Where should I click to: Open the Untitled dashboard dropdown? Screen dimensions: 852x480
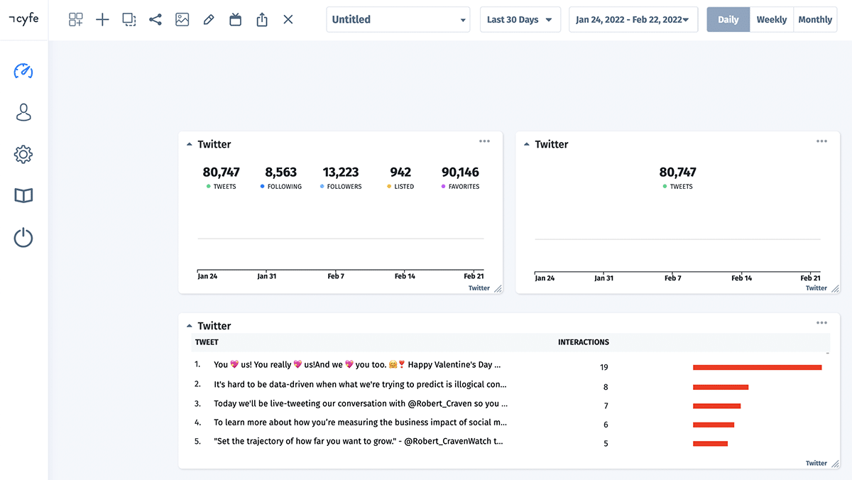pos(398,20)
